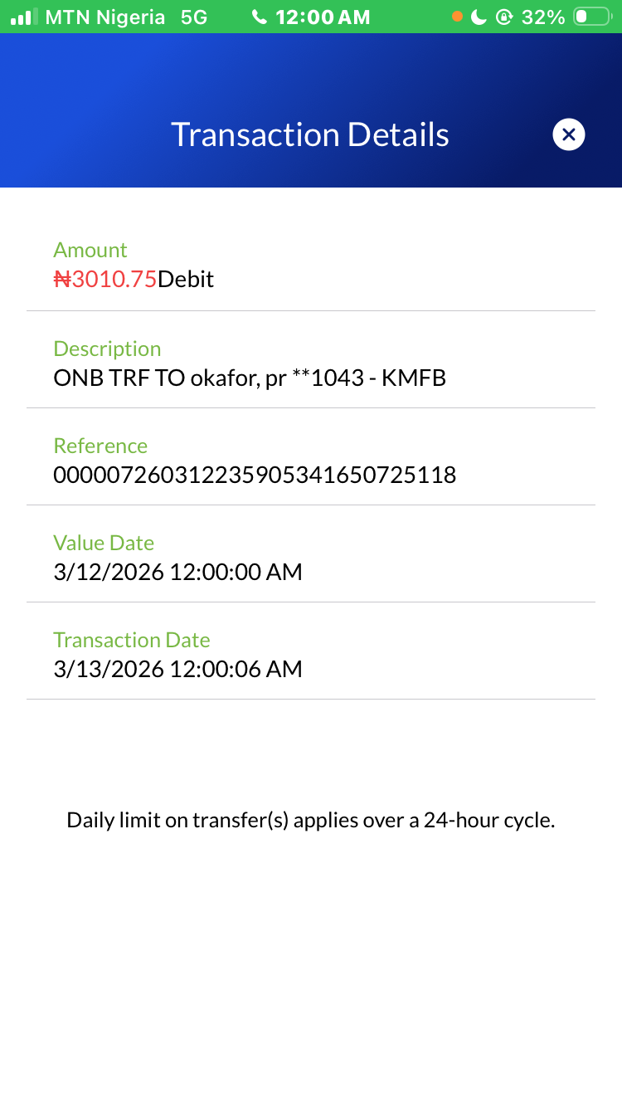
Task: Tap the 12:00 AM status bar clock
Action: 323,17
